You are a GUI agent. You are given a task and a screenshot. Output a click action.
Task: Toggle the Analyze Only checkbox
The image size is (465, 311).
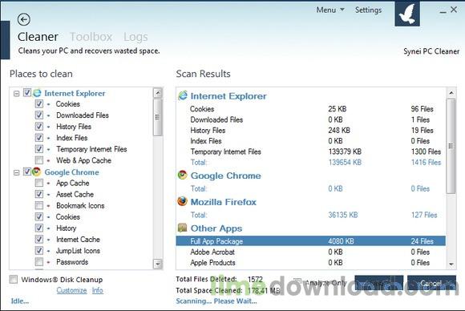coord(297,281)
